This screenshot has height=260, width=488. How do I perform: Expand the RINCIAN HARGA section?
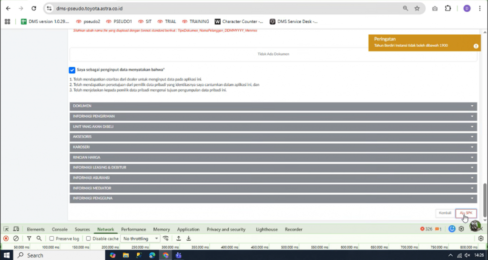273,157
